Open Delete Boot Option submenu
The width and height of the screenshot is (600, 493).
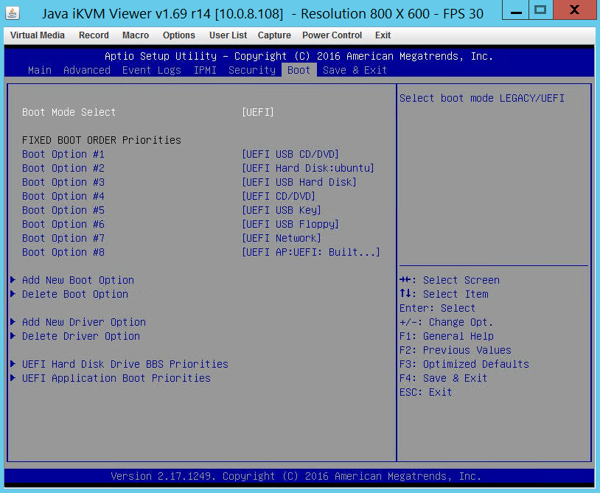pyautogui.click(x=75, y=294)
